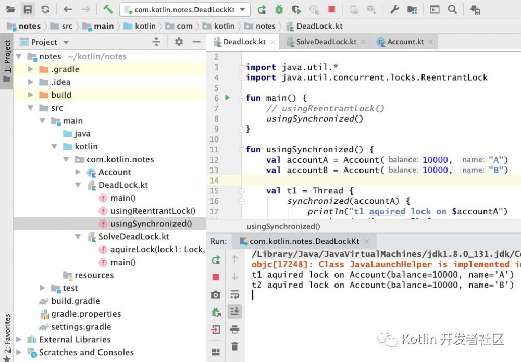This screenshot has width=521, height=362.
Task: Enable Scroll to End in console output
Action: (x=234, y=312)
